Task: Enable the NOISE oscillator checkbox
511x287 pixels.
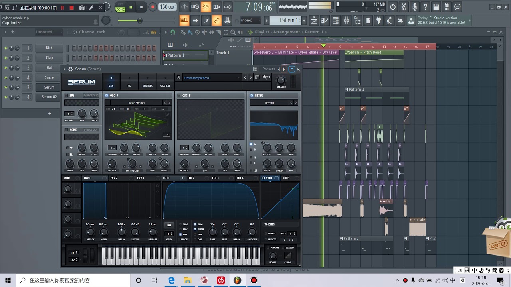Action: click(66, 130)
